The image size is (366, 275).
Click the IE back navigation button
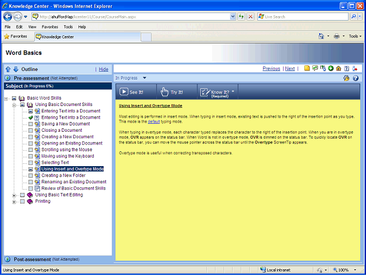pos(7,17)
